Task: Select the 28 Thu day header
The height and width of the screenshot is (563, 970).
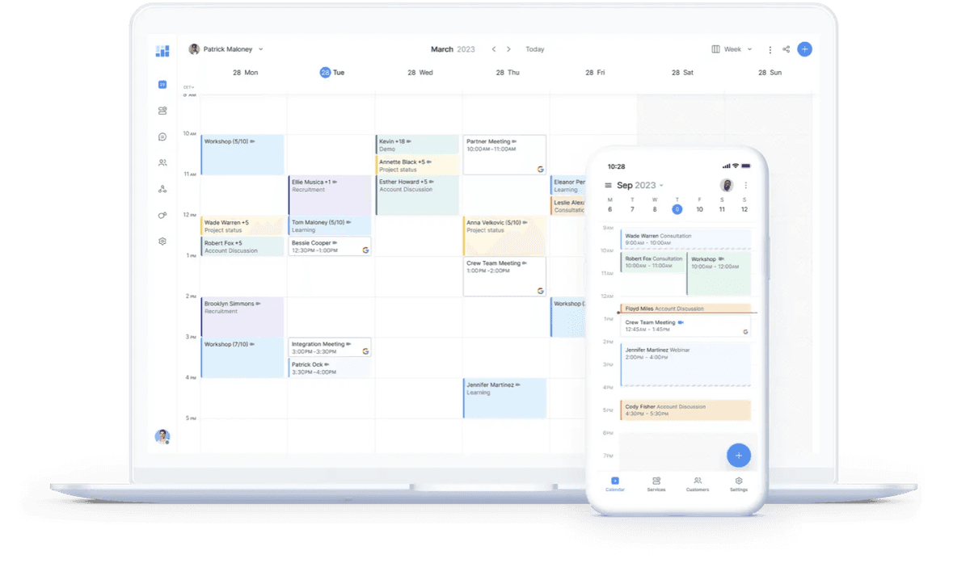Action: point(507,73)
